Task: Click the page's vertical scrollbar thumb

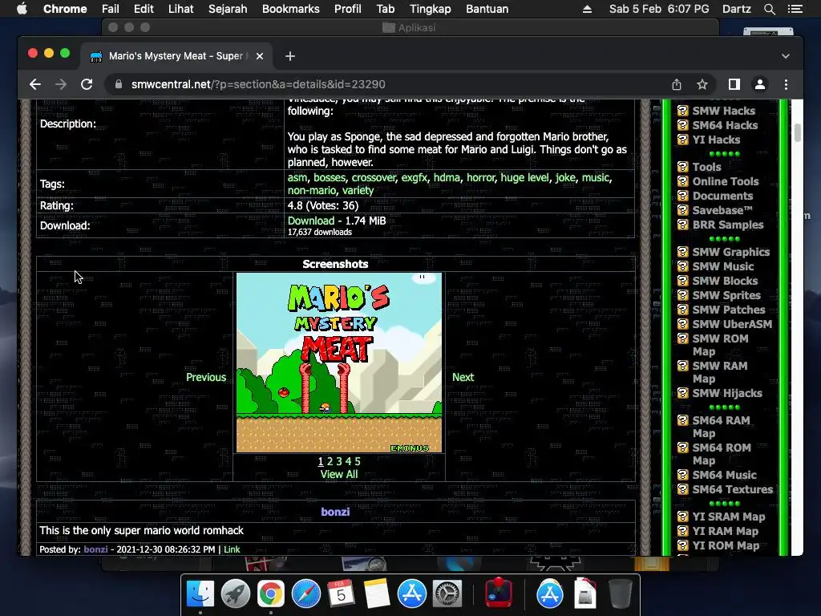Action: coord(798,132)
